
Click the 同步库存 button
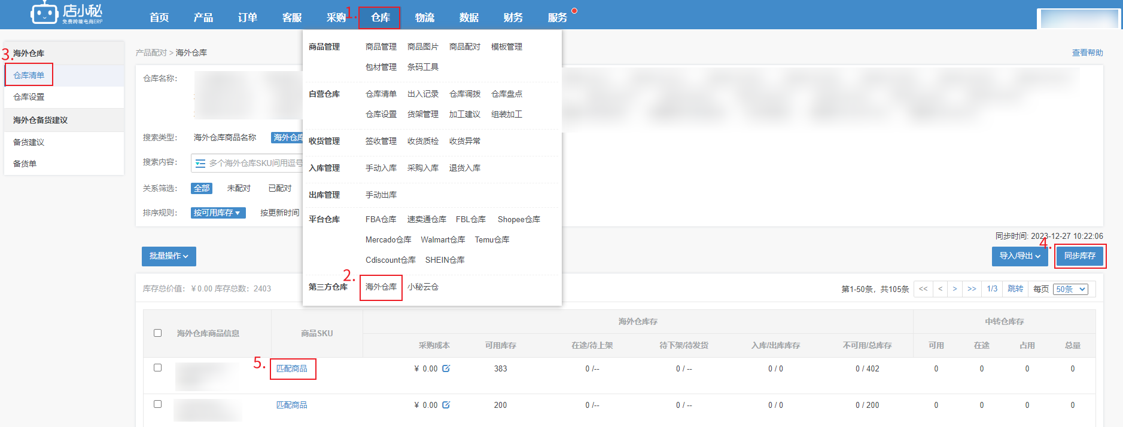click(1079, 256)
